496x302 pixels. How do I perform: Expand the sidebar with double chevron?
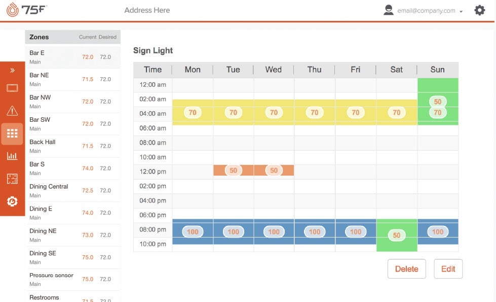click(12, 70)
